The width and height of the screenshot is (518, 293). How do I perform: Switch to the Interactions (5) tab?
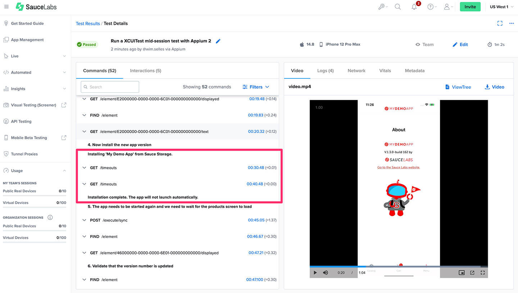pos(145,71)
